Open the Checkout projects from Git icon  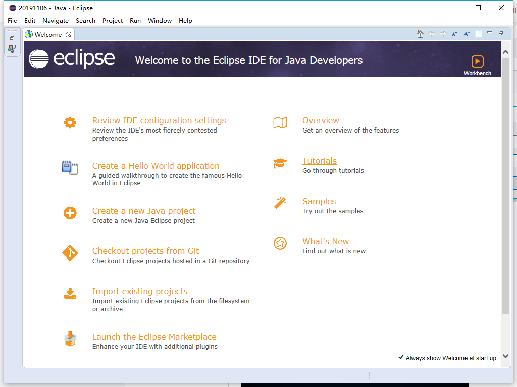[70, 252]
